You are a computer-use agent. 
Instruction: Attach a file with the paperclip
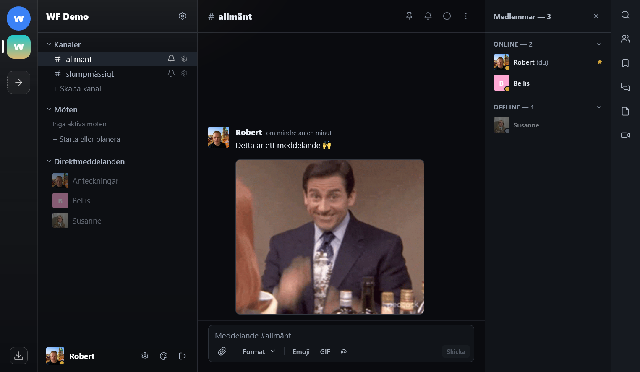pyautogui.click(x=222, y=351)
